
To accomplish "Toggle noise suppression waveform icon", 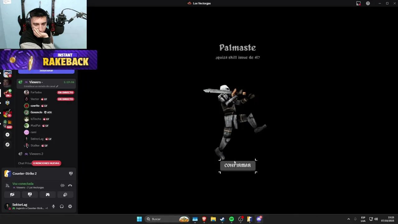I will pos(62,185).
